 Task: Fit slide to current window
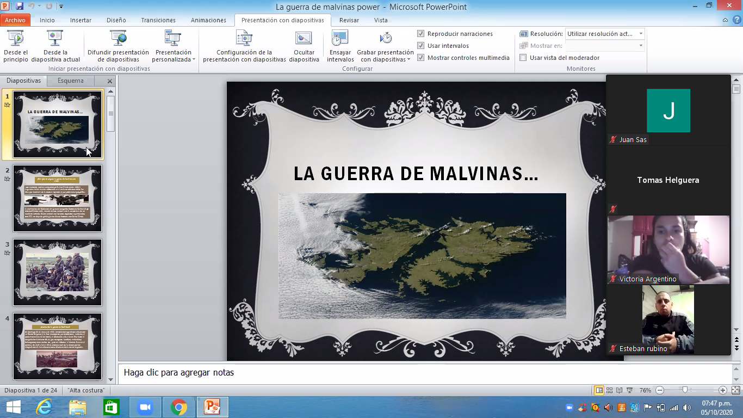735,390
